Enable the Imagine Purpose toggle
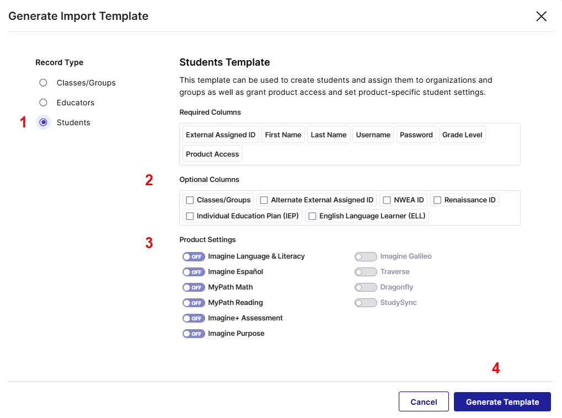The width and height of the screenshot is (562, 418). pyautogui.click(x=194, y=334)
